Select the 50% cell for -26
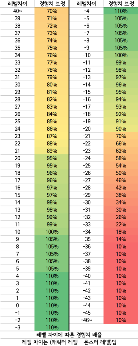This screenshot has width=138, height=346. pos(121,173)
